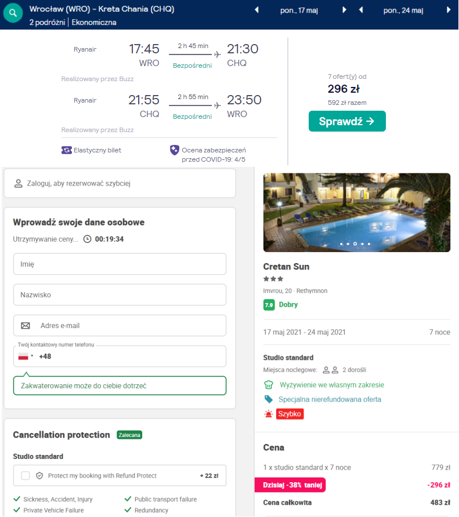This screenshot has width=459, height=517.
Task: Click the Imię input field
Action: (x=120, y=264)
